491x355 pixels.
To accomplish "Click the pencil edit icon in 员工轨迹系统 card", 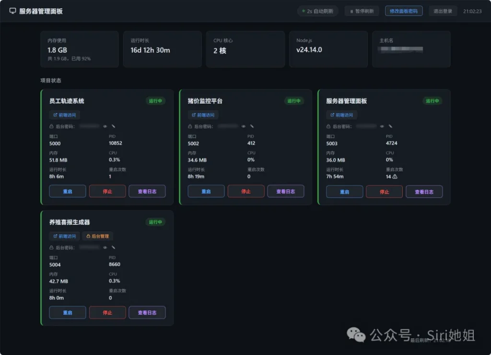I will 114,126.
